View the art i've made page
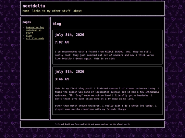 click(35, 39)
